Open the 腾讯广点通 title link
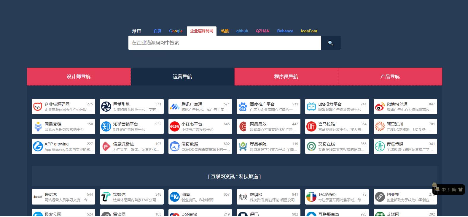468x217 pixels. (192, 104)
